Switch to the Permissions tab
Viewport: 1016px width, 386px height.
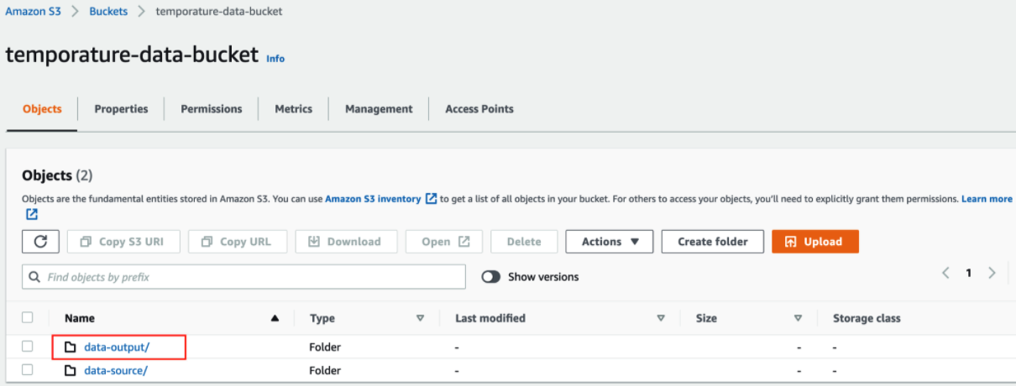pyautogui.click(x=212, y=109)
